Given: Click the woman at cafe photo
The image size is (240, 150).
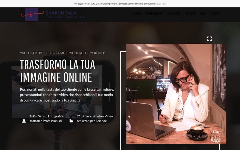Looking at the screenshot, I should [176, 94].
